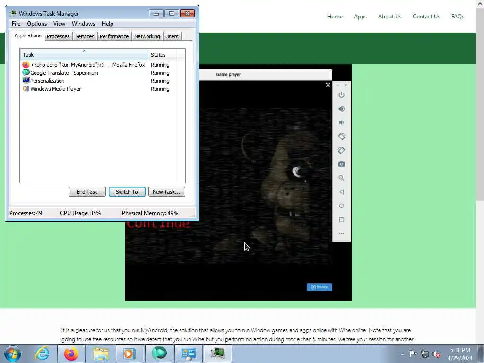Viewport: 484px width, 363px height.
Task: Open the Contact Us link
Action: (426, 17)
